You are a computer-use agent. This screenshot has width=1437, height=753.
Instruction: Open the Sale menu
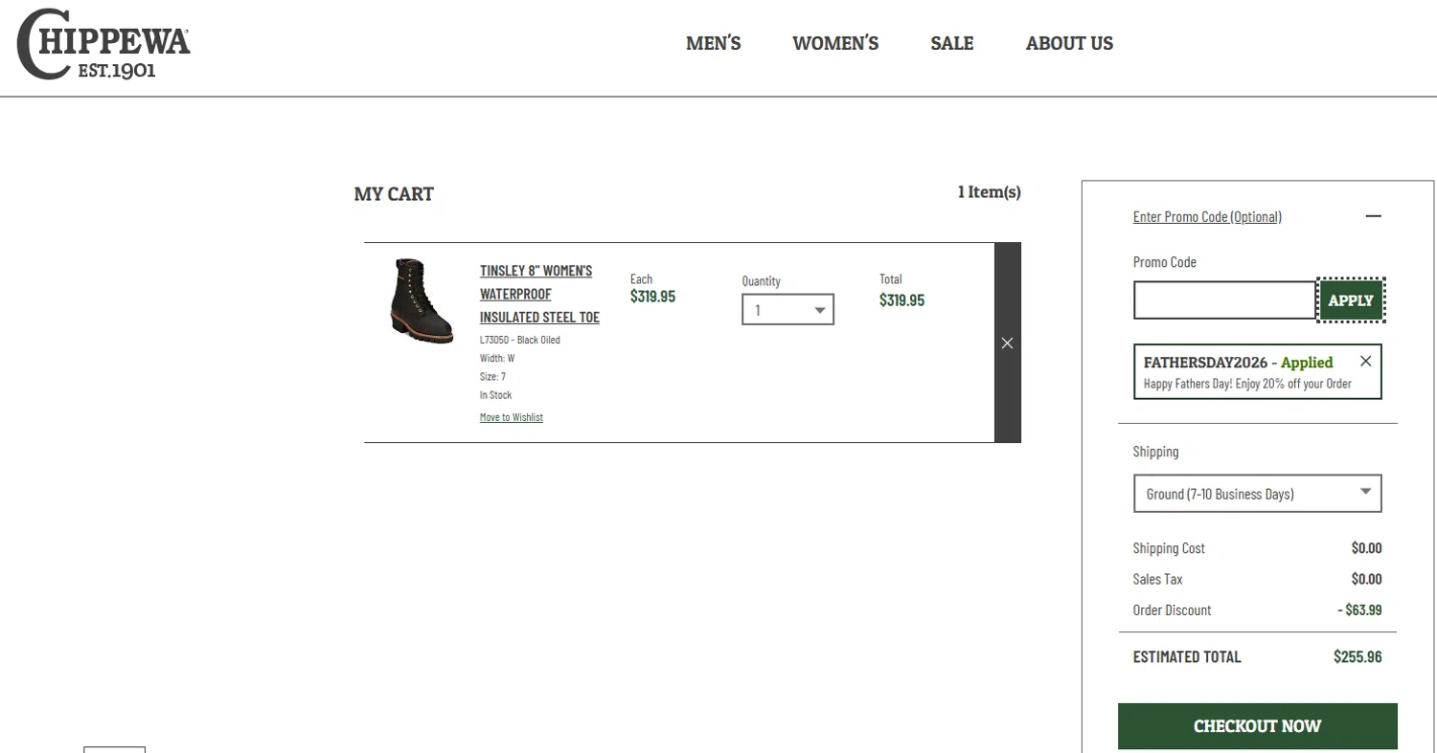[x=951, y=43]
